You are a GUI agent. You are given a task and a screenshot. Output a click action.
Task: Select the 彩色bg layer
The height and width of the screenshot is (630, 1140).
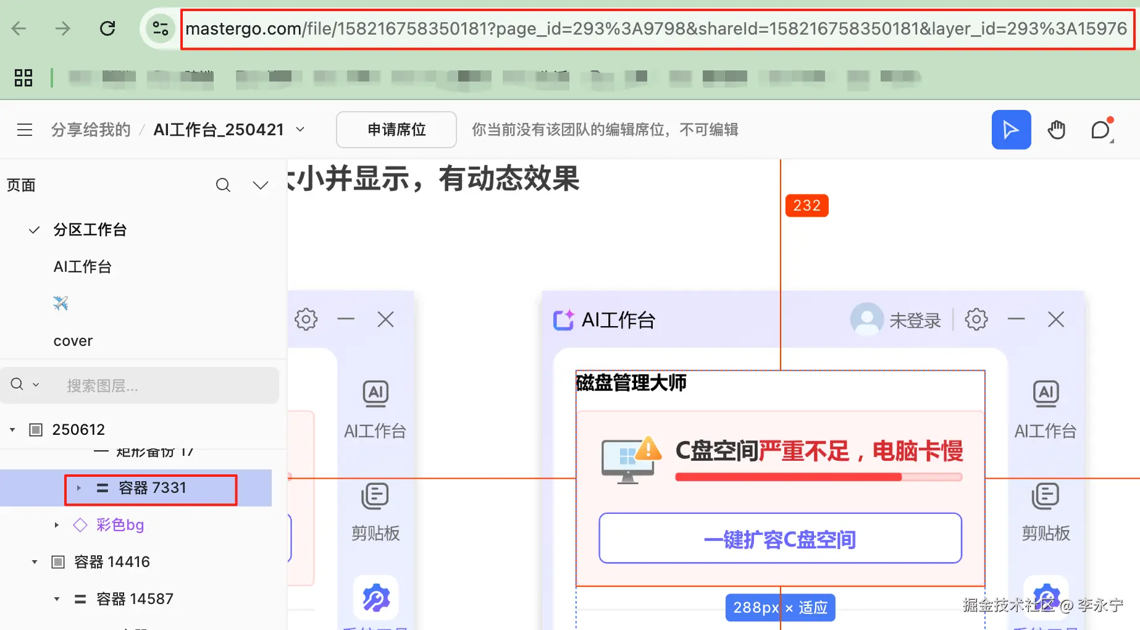pyautogui.click(x=120, y=525)
